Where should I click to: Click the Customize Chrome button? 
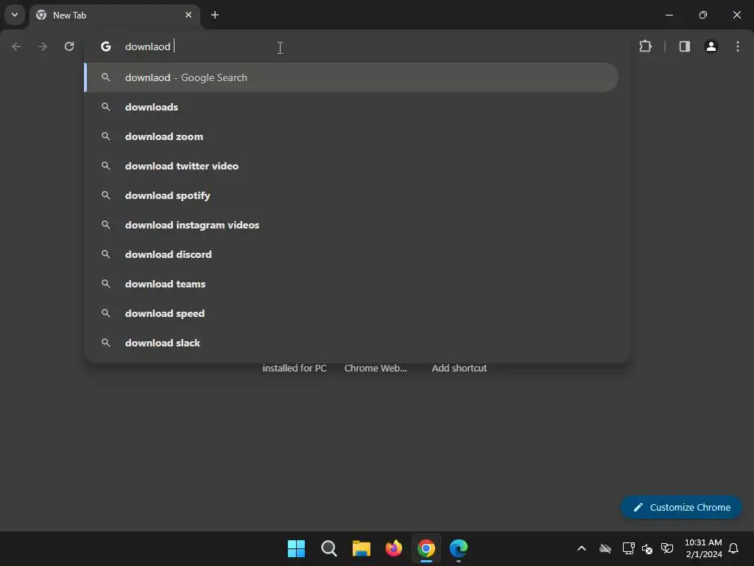tap(681, 507)
